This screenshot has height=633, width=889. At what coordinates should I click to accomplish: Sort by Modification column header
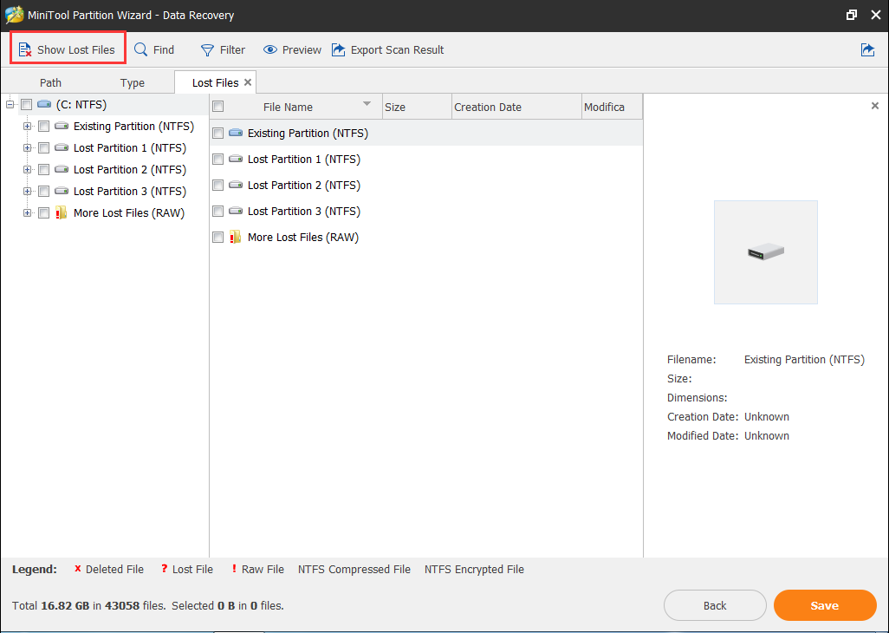click(613, 108)
